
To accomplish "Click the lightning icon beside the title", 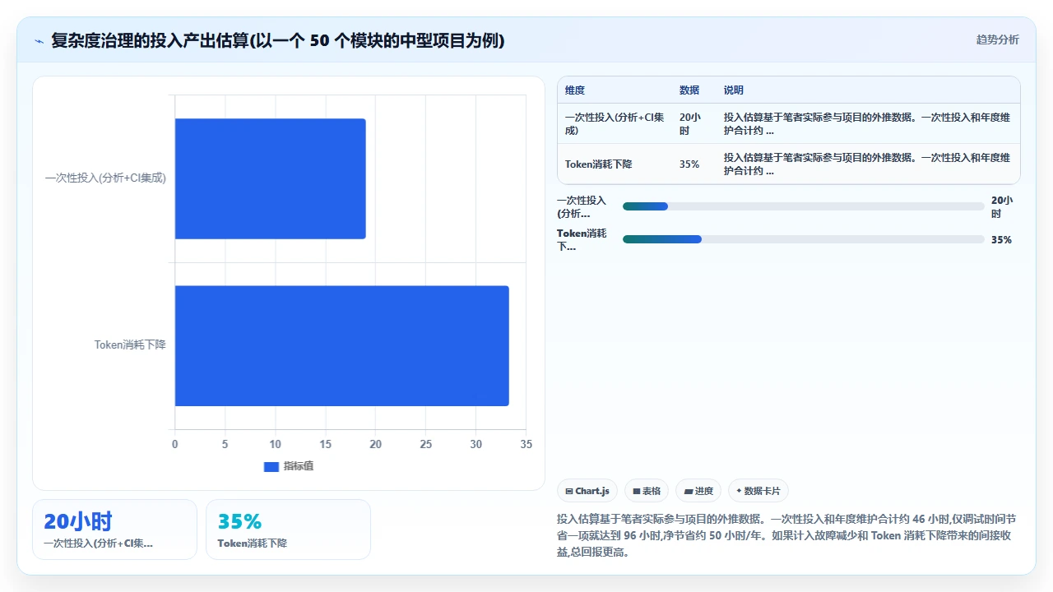I will point(39,41).
